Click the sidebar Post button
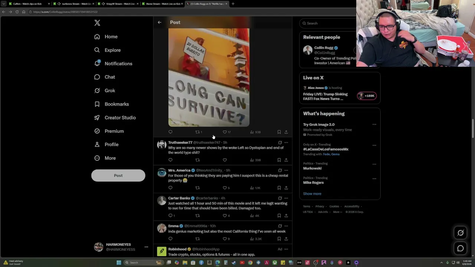Viewport: 475px width, 267px height. pos(118,175)
